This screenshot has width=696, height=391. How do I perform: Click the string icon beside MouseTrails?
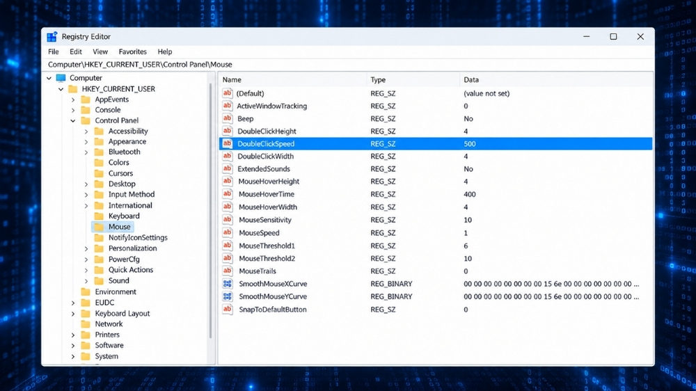228,271
